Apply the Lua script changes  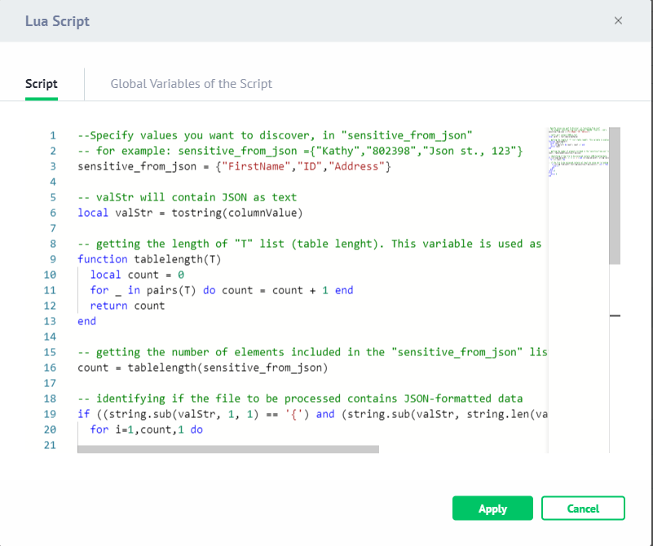click(492, 509)
